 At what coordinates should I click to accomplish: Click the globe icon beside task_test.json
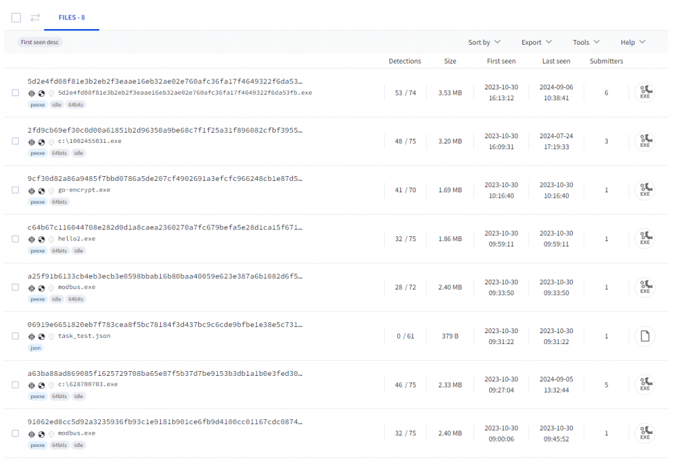coord(41,336)
